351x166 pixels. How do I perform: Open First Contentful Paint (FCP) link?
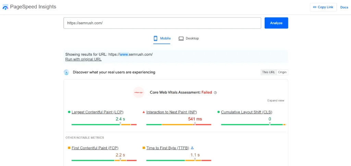95,148
